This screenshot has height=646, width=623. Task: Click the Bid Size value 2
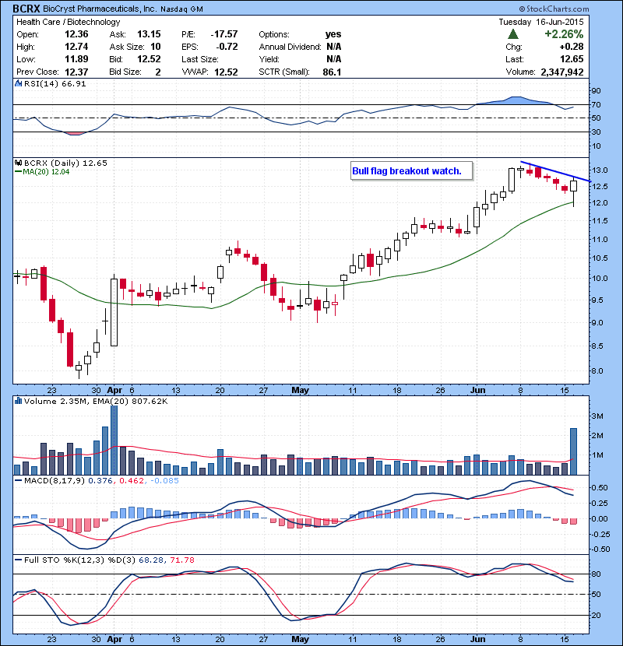click(158, 72)
